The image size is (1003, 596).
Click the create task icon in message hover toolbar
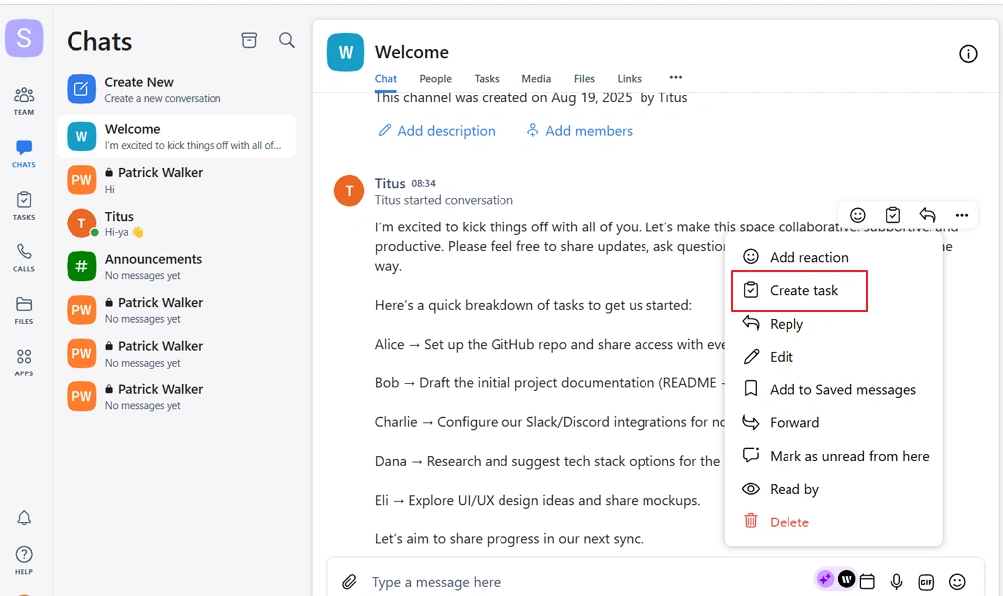point(893,215)
